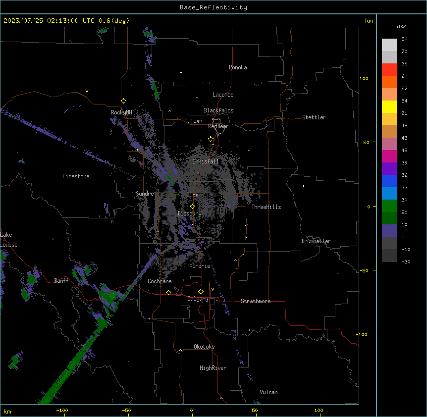The height and width of the screenshot is (417, 427).
Task: Select the yellow diamond marker south of RedDeer
Action: point(211,139)
